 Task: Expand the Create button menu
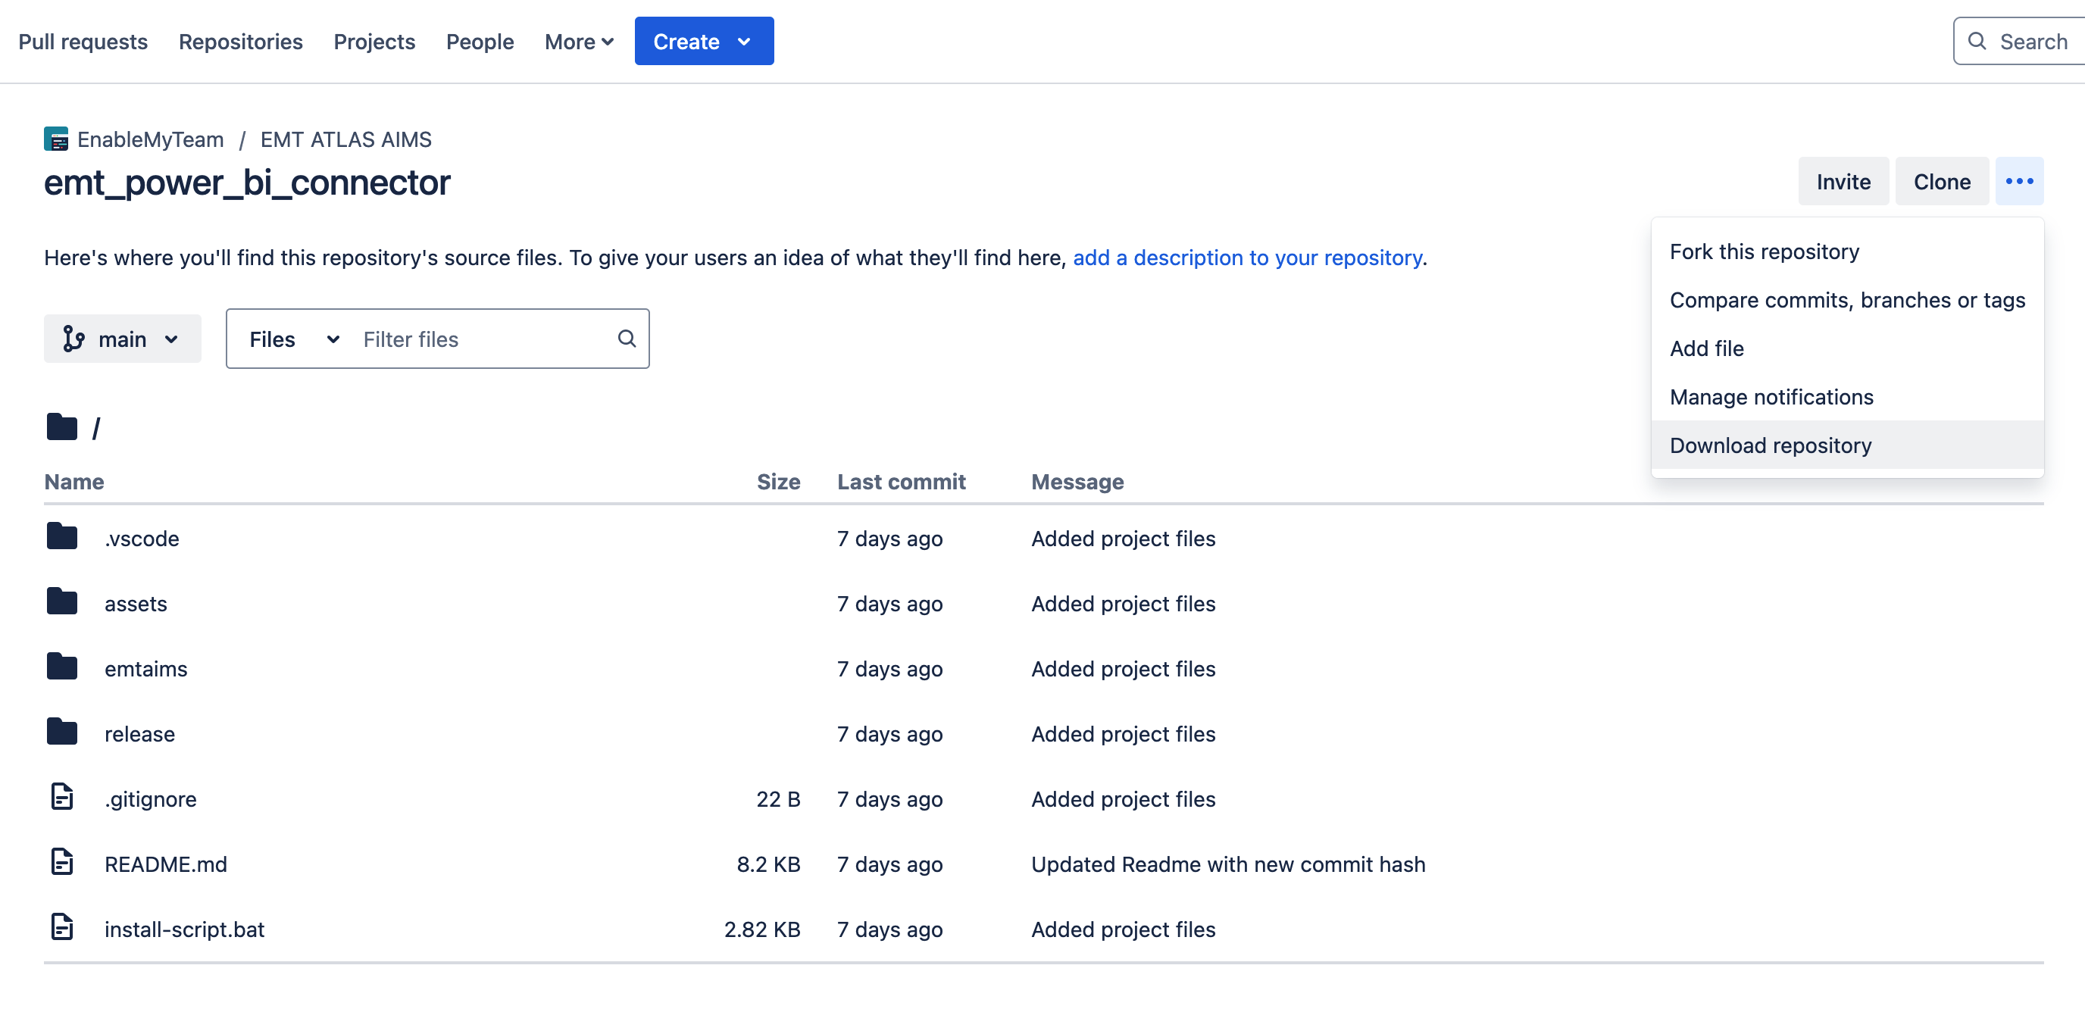pos(702,41)
